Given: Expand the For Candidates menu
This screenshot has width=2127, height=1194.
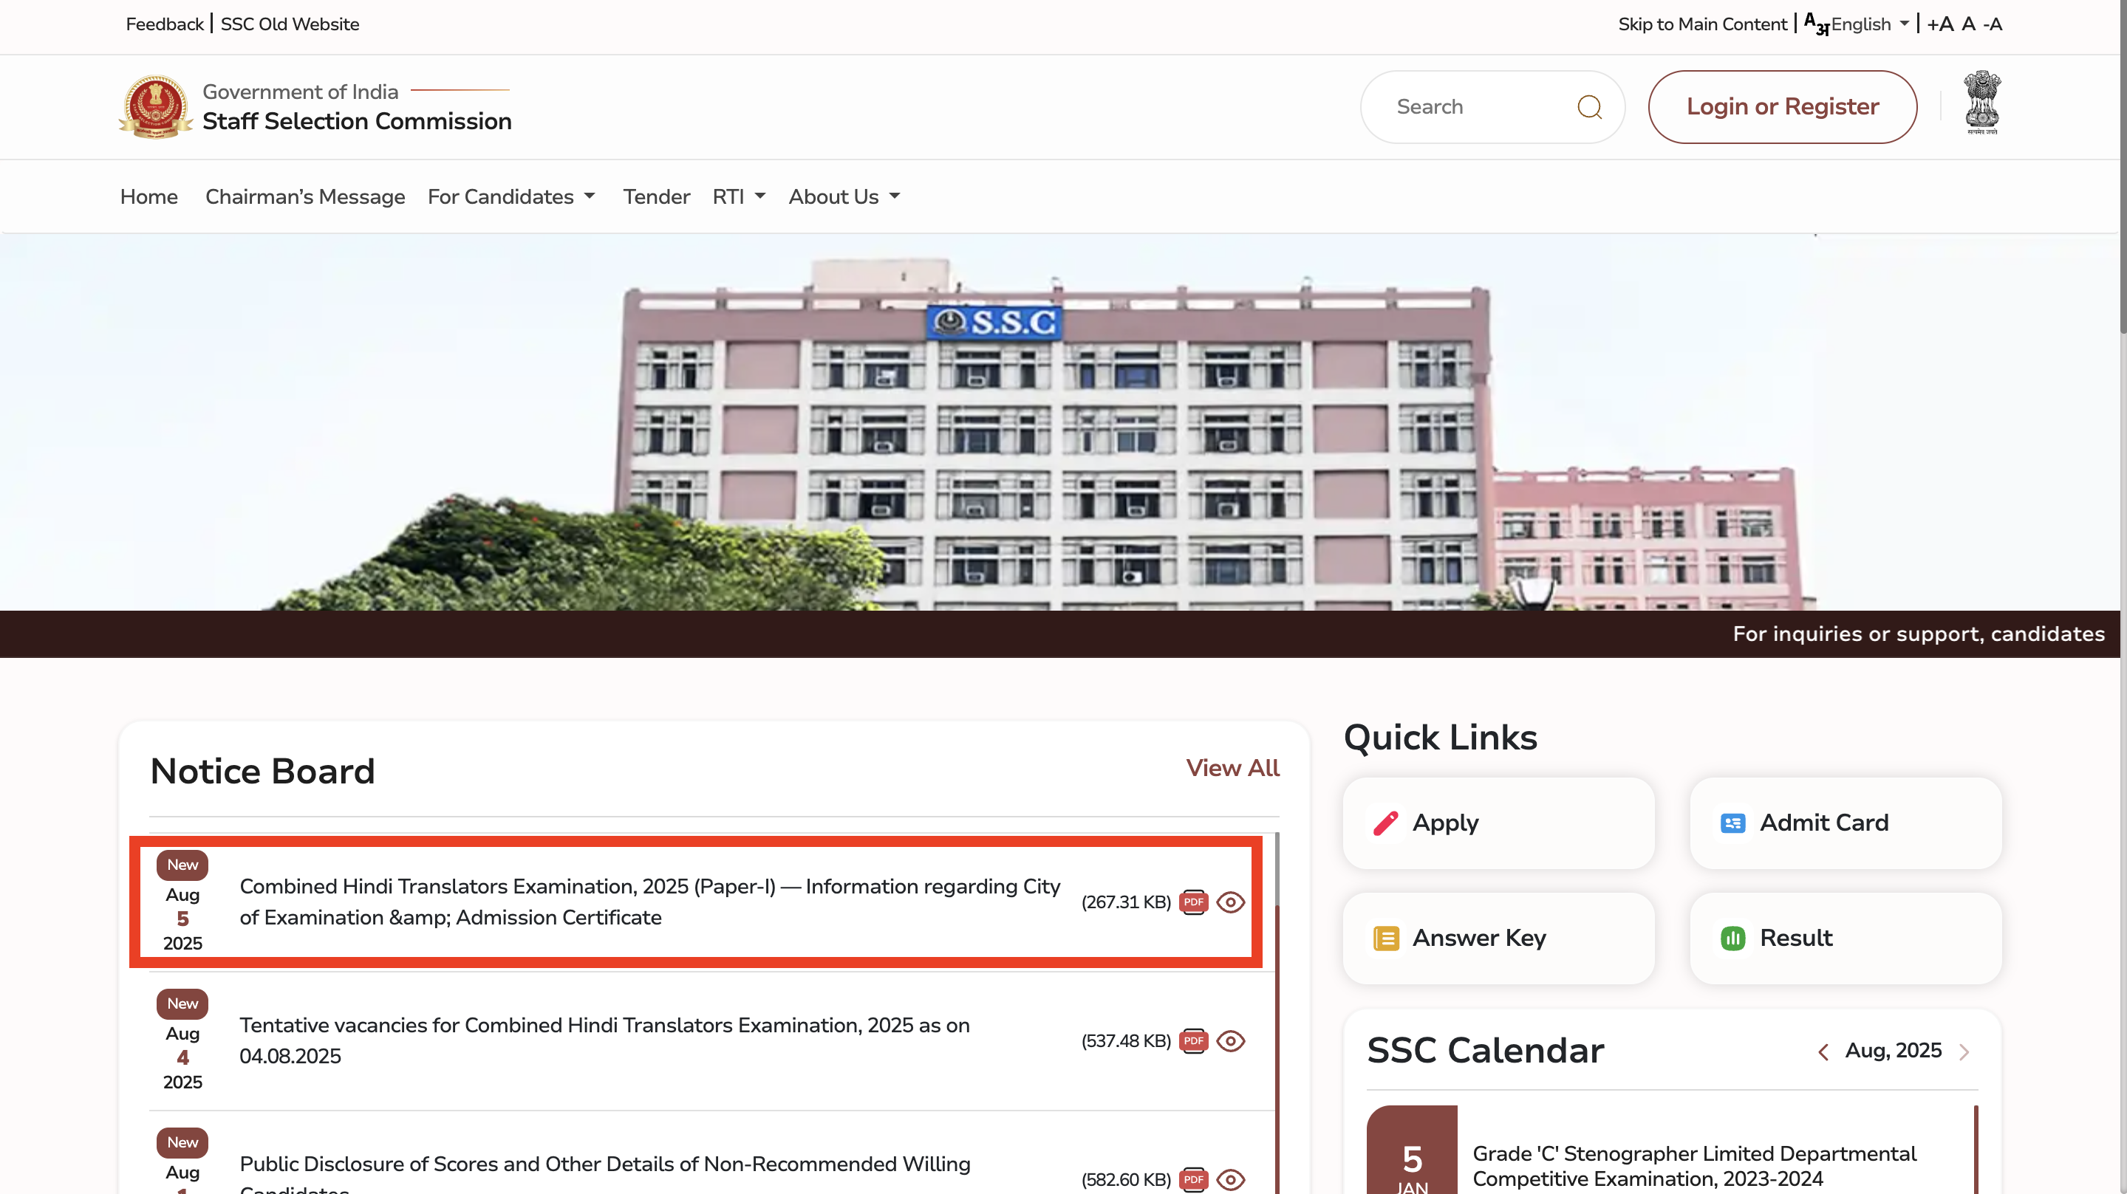Looking at the screenshot, I should (511, 196).
